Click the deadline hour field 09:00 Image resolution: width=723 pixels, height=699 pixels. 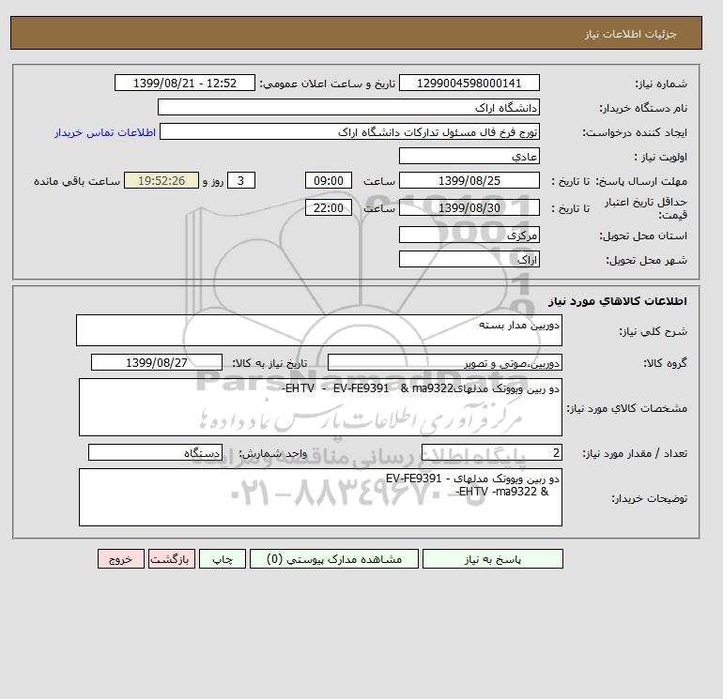[329, 181]
